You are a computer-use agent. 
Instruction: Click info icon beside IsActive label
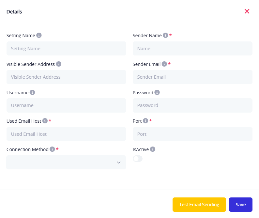[x=153, y=149]
